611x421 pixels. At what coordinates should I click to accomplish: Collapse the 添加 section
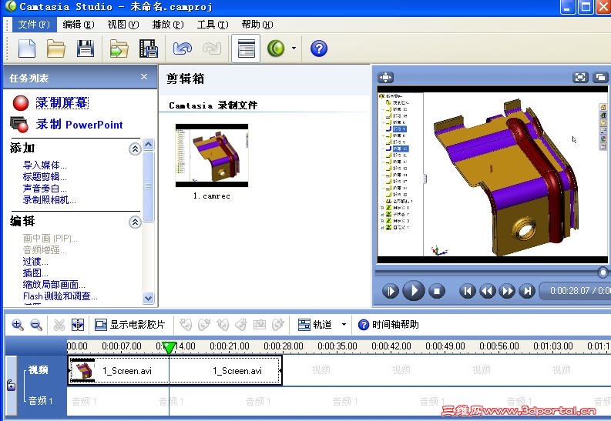(135, 149)
